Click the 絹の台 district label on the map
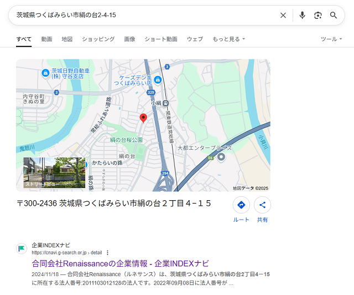Viewport: 354px width, 295px height. pyautogui.click(x=127, y=156)
